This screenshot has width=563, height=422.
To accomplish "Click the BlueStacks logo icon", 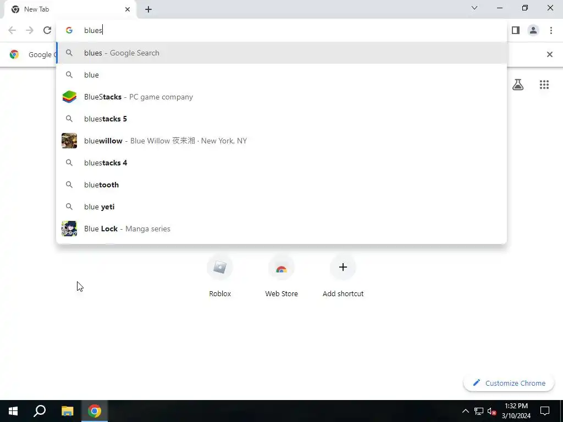I will tap(69, 97).
